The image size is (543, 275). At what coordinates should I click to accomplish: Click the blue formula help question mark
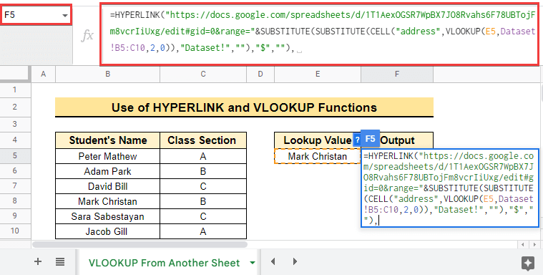tap(356, 140)
